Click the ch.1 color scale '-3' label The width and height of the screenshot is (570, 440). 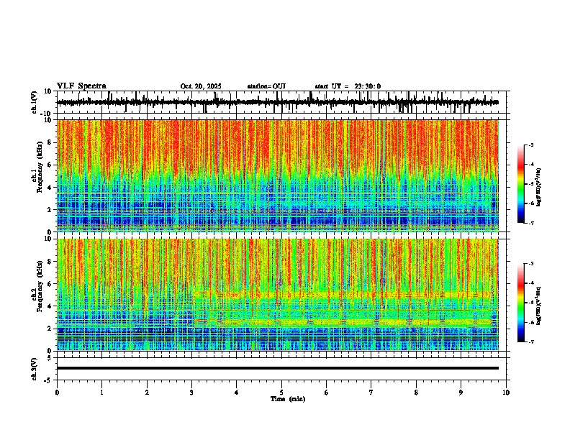[x=530, y=145]
